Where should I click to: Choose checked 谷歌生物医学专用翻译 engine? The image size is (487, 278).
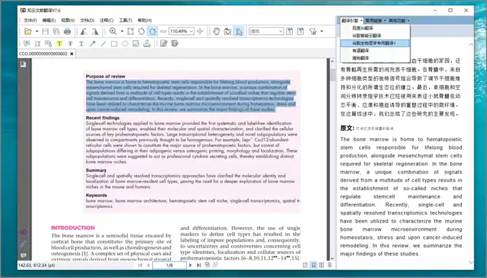click(375, 43)
